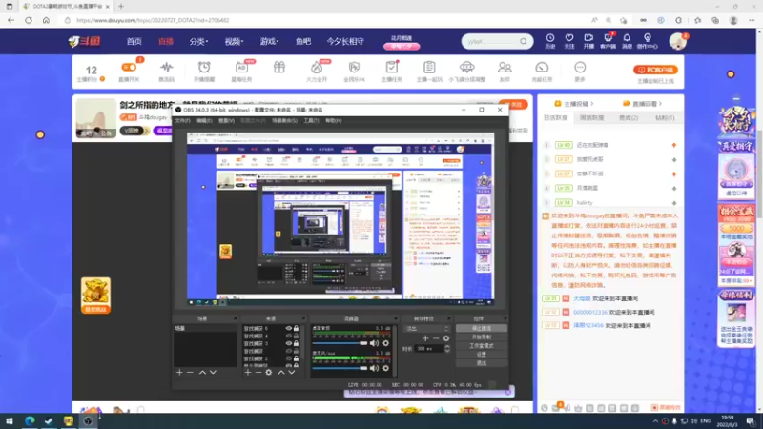Add a new source in OBS Sources panel
The height and width of the screenshot is (429, 763).
click(x=248, y=372)
